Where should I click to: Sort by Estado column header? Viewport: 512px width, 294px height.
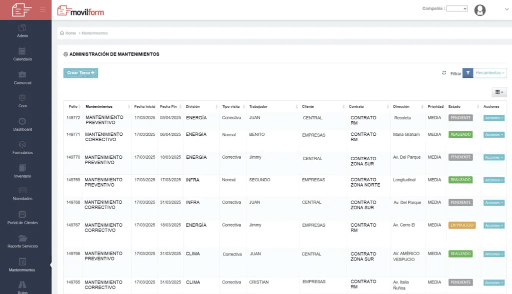point(463,107)
